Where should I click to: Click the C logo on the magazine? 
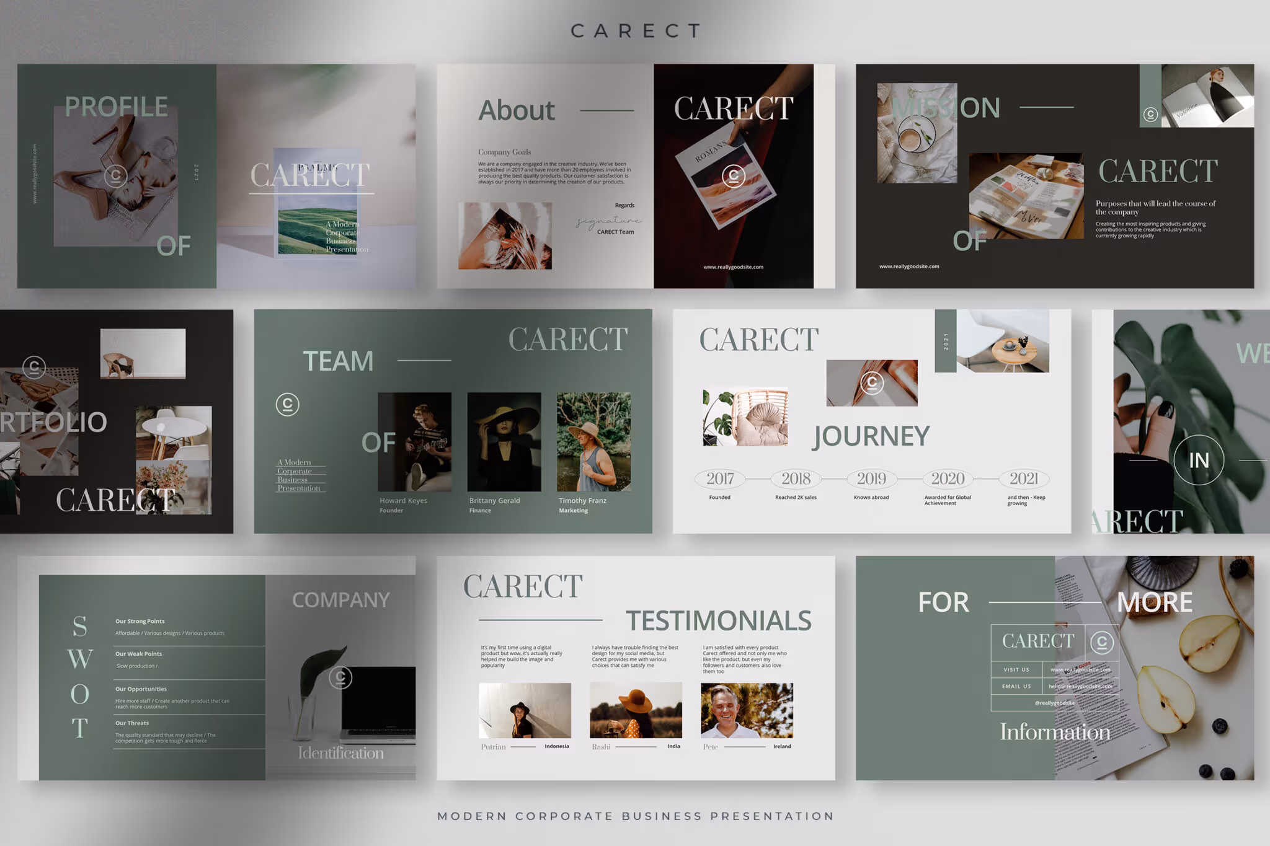pyautogui.click(x=734, y=176)
